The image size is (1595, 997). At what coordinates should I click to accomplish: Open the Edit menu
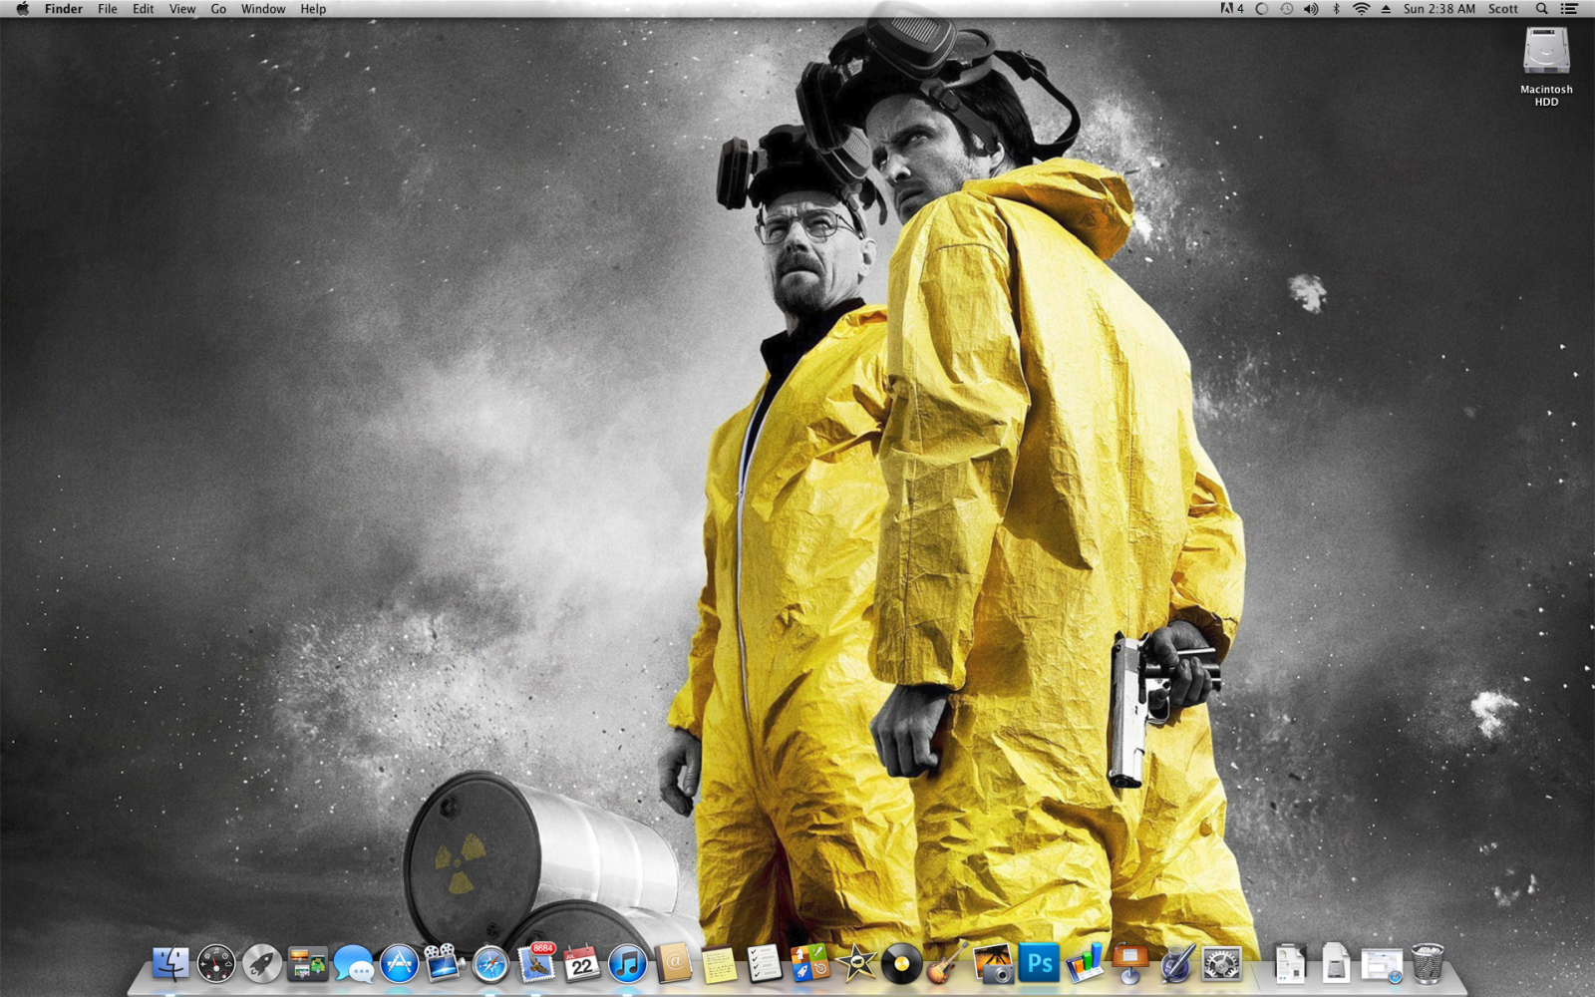tap(144, 9)
